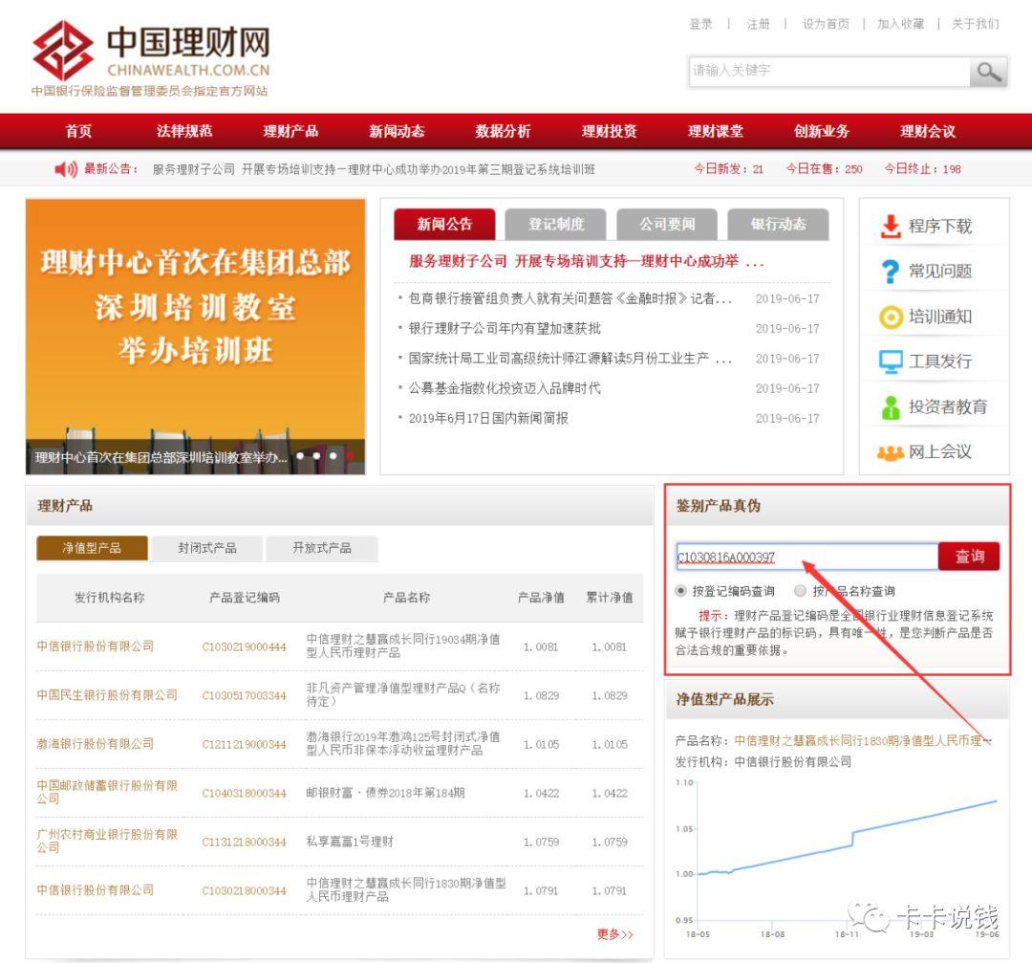Open the 理财课堂 menu
The image size is (1032, 963).
714,131
